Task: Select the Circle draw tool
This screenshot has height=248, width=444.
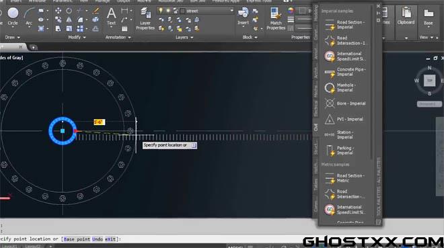Action: (x=13, y=16)
